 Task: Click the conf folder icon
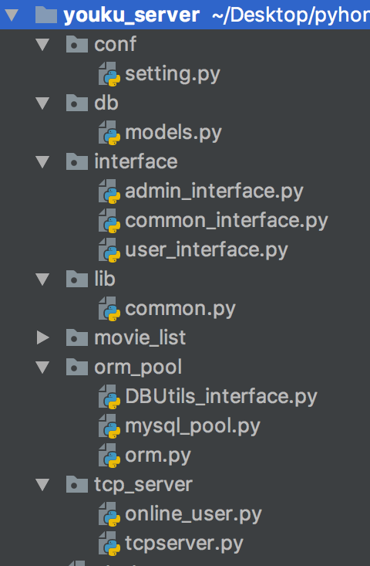[77, 44]
